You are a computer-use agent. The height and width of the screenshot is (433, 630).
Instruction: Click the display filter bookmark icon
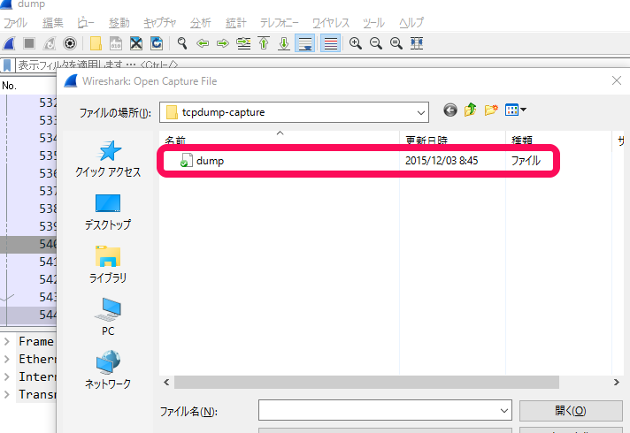coord(7,65)
